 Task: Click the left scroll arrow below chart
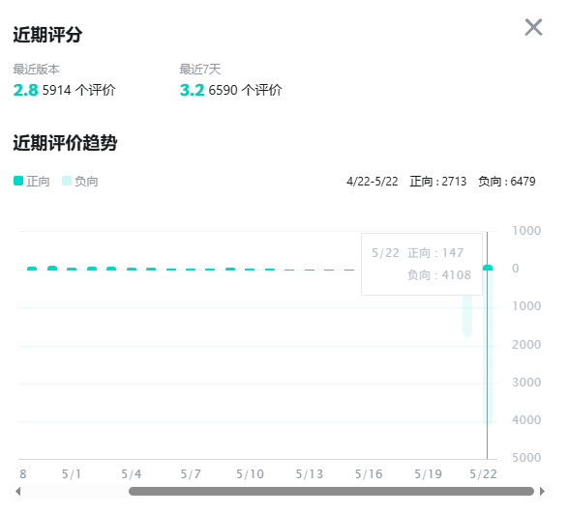[x=17, y=492]
